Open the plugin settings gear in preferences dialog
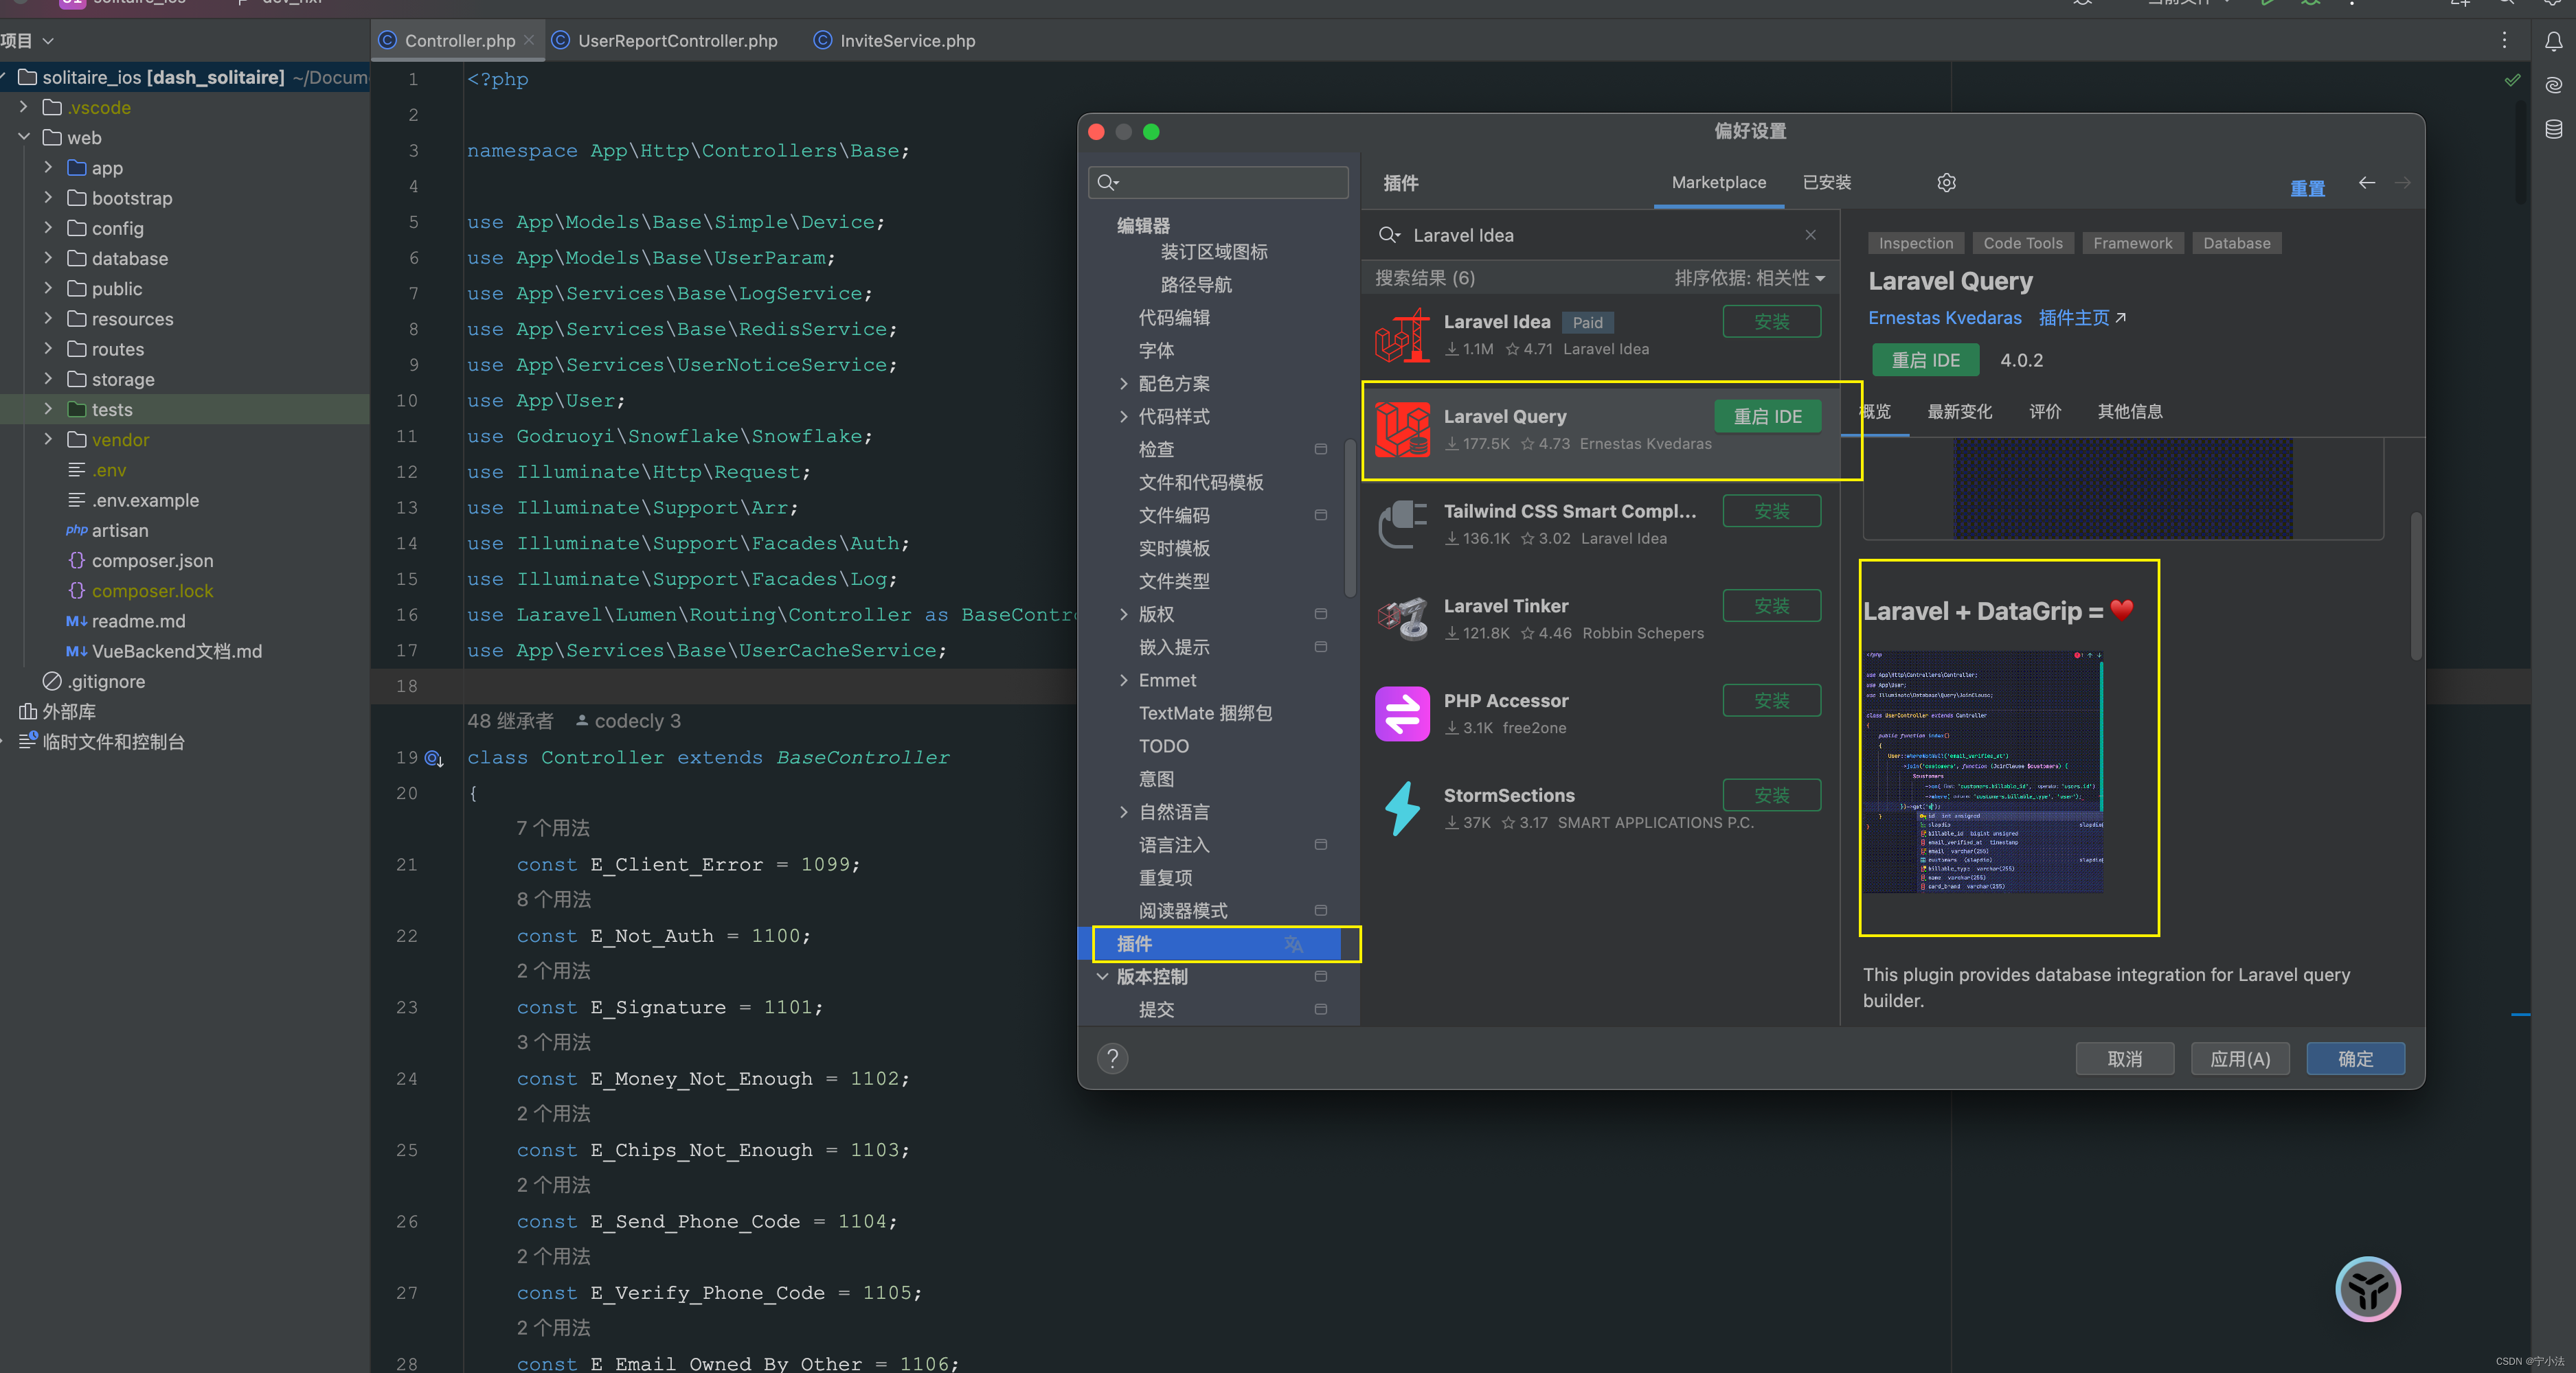2576x1373 pixels. click(1946, 183)
